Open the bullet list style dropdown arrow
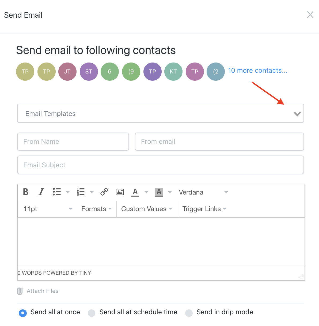This screenshot has width=319, height=326. point(68,192)
